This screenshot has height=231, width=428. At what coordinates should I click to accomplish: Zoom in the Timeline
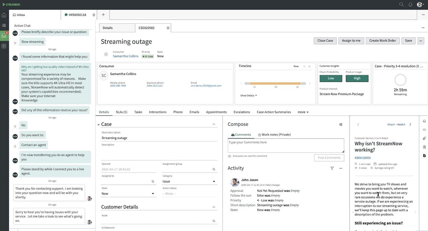(x=310, y=66)
